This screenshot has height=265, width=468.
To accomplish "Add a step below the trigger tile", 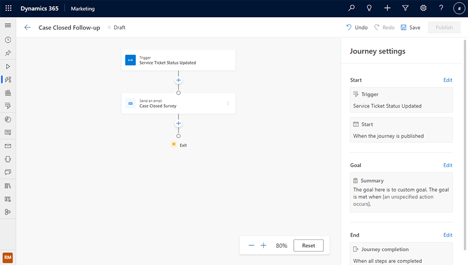I will [x=178, y=81].
